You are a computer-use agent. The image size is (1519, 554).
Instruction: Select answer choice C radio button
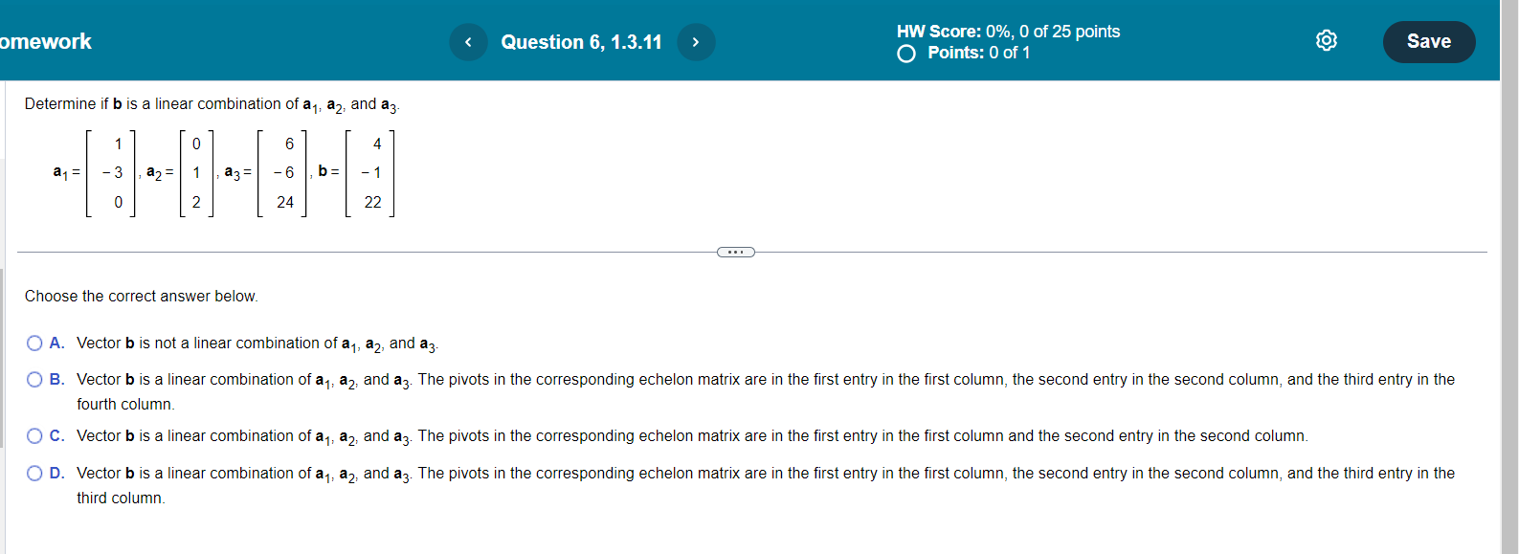[34, 435]
